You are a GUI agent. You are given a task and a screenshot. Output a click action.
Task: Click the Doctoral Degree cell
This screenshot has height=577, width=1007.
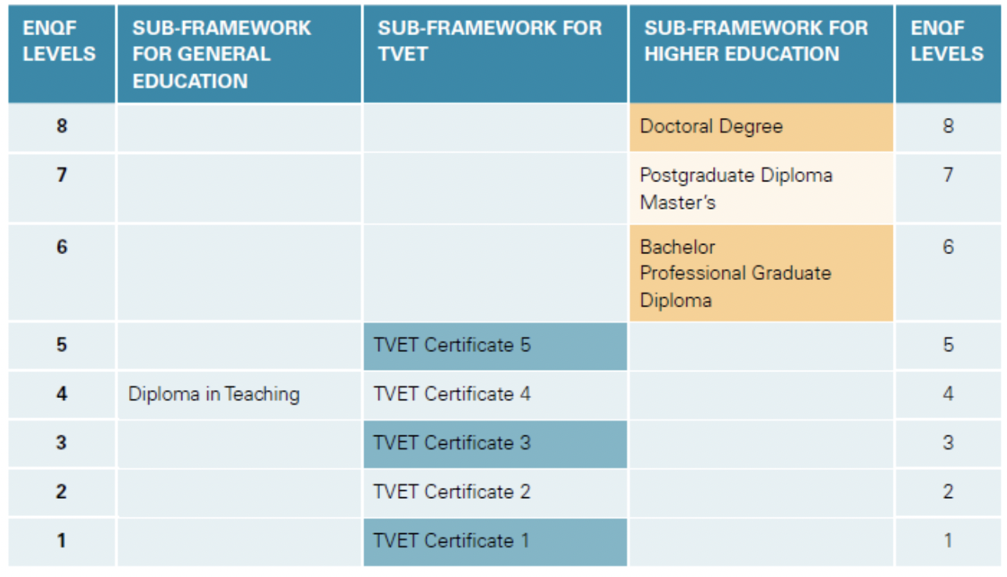[761, 127]
